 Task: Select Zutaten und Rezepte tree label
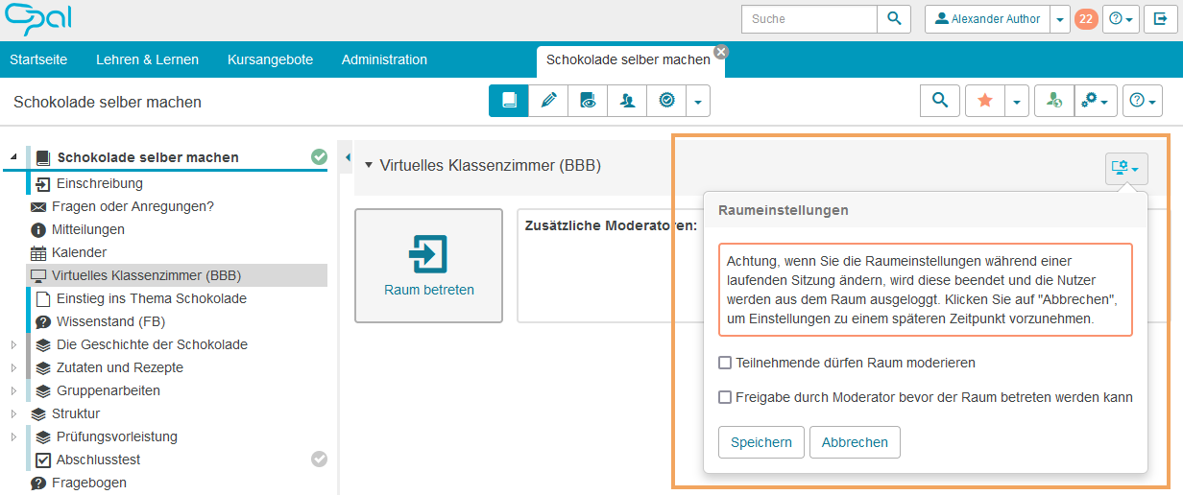(x=120, y=367)
